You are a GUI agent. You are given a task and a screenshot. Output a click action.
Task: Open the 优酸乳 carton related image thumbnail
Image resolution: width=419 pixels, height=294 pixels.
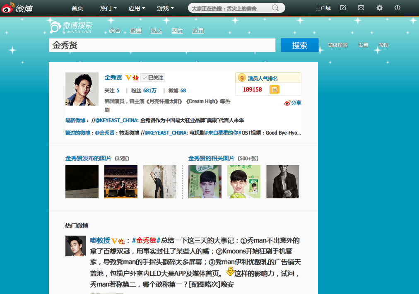point(205,182)
